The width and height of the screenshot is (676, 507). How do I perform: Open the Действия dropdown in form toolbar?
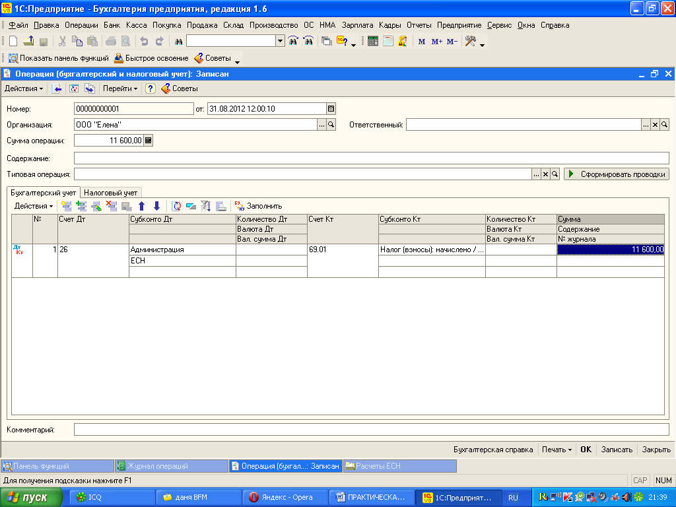coord(24,89)
